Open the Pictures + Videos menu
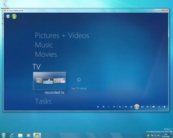The image size is (173, 138). point(62,36)
